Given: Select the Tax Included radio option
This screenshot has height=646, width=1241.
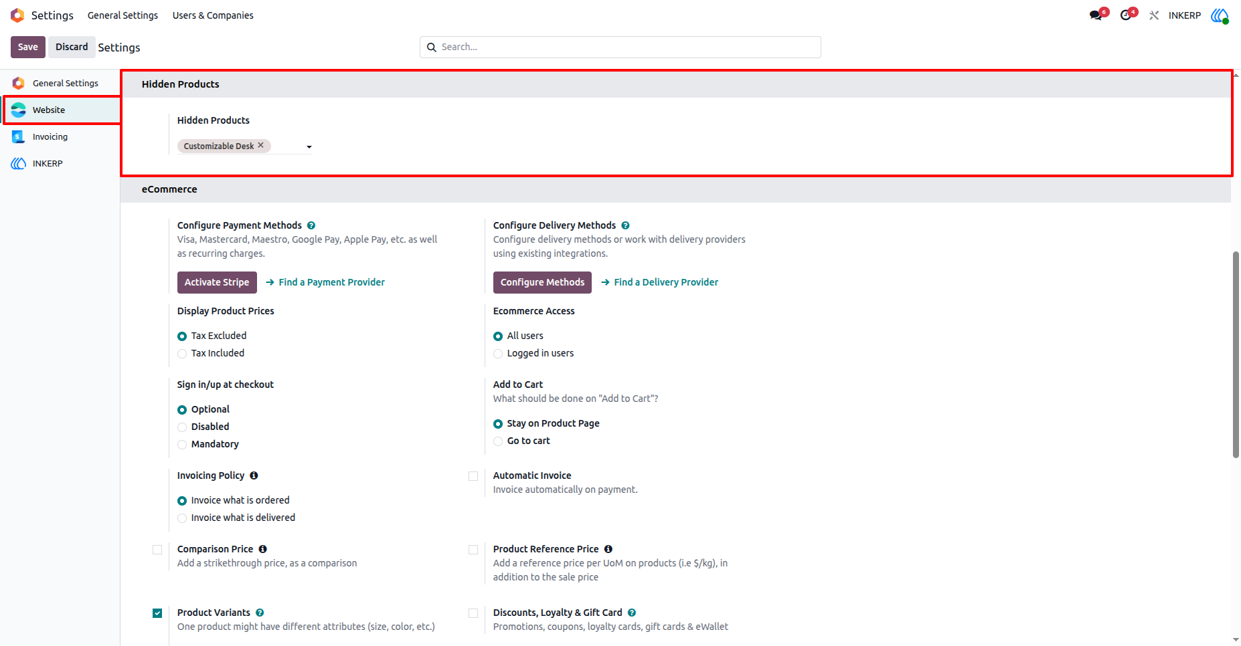Looking at the screenshot, I should pos(182,354).
